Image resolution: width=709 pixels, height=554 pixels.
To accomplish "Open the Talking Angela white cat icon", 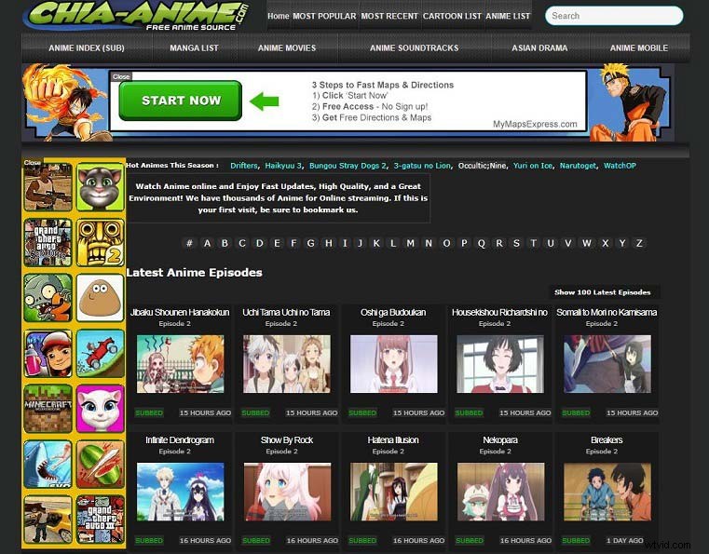I will (100, 409).
